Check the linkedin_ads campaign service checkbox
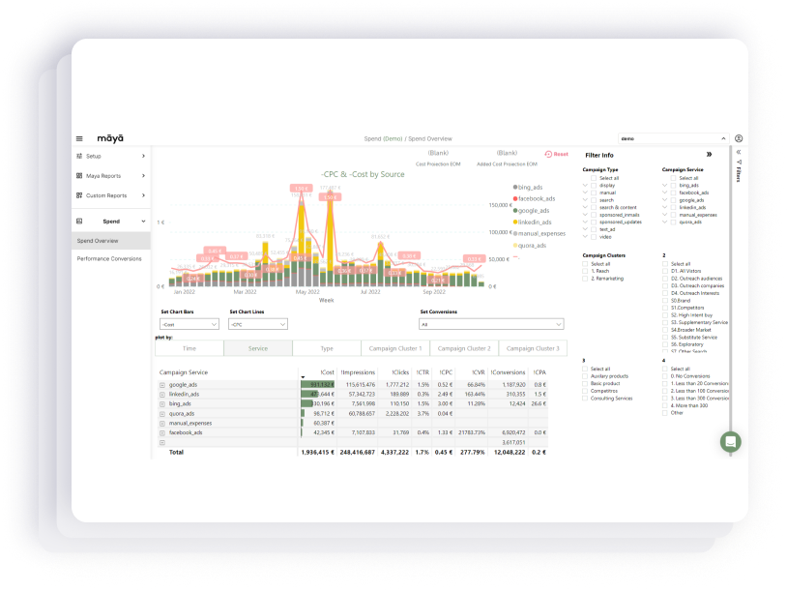 click(674, 207)
